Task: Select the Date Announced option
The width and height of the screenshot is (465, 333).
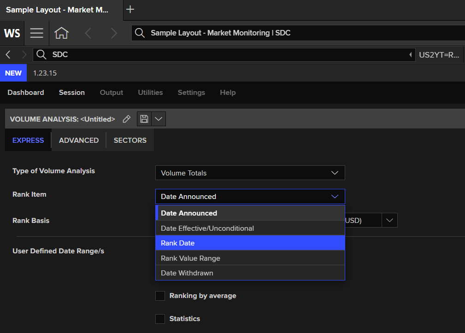Action: click(x=250, y=213)
